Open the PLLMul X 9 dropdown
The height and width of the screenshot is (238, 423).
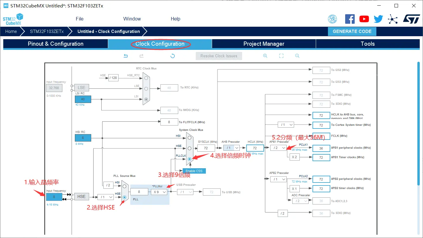click(159, 192)
